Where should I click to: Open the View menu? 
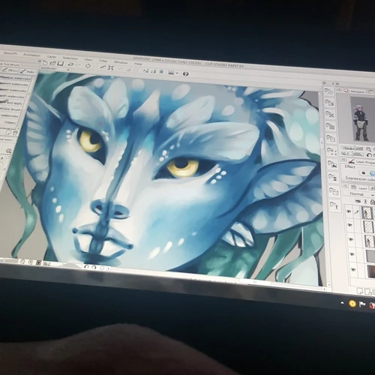point(88,59)
